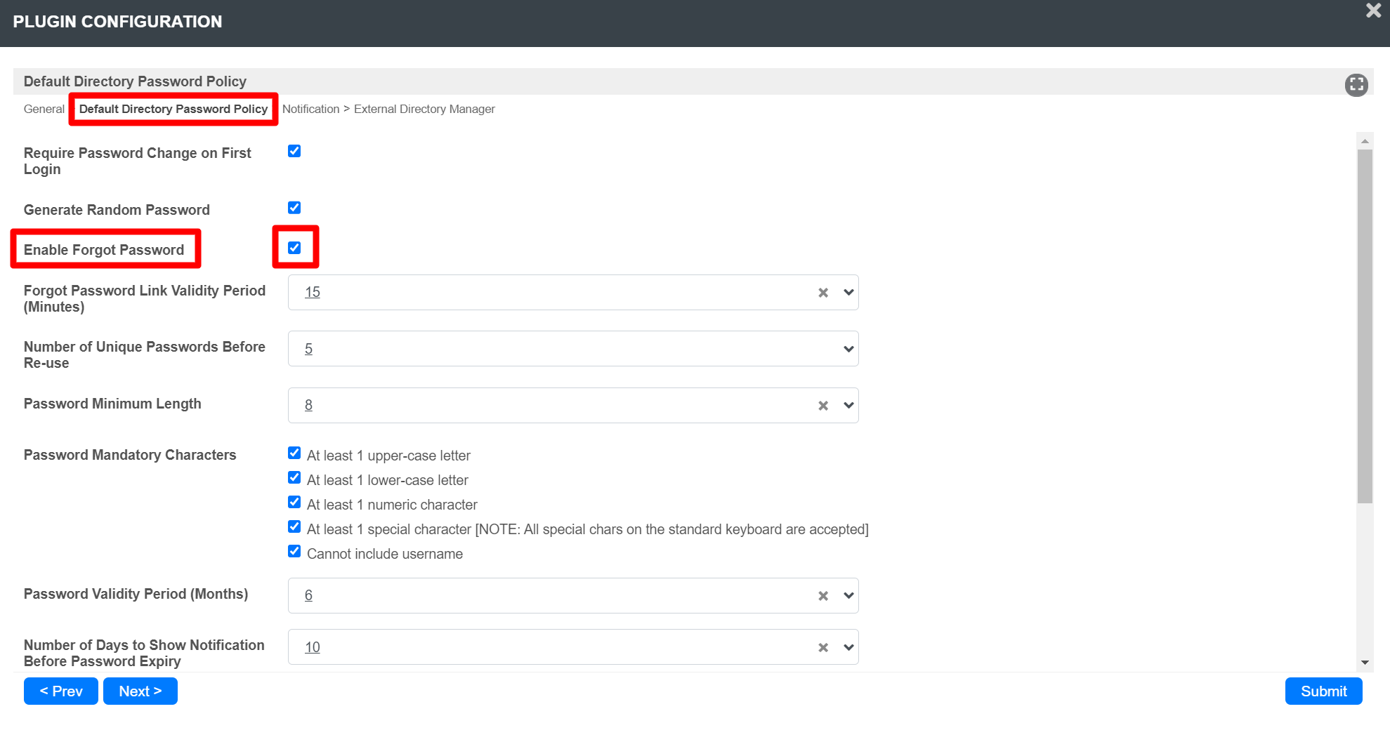Clear the Forgot Password Link Validity value

click(x=823, y=293)
